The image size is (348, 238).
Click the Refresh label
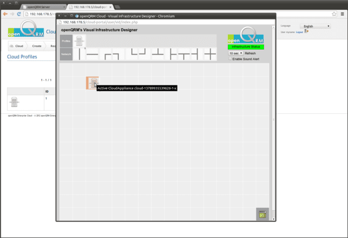coord(250,53)
